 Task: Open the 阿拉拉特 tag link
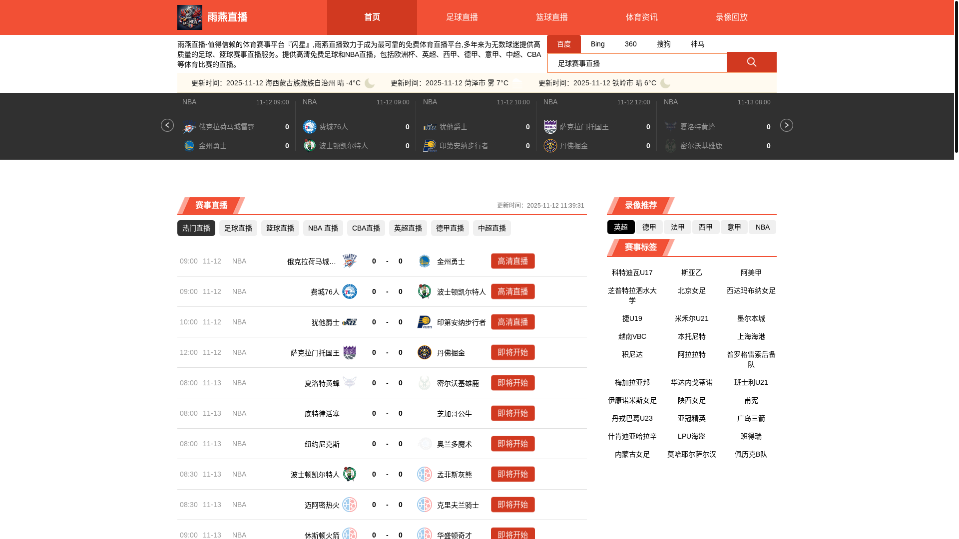[x=692, y=354]
